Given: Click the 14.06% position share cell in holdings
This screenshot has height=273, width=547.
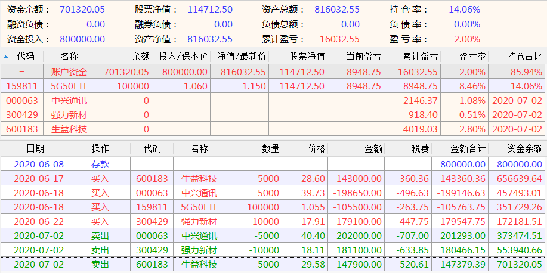Looking at the screenshot, I should (x=527, y=86).
